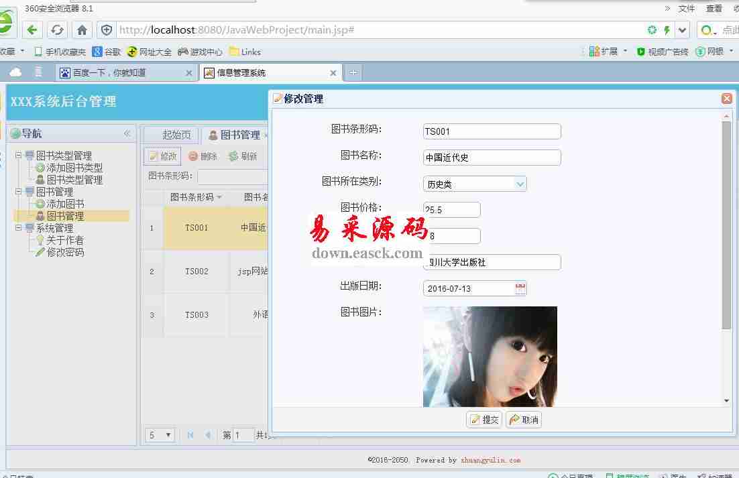Collapse the 导航 navigation panel

point(127,133)
